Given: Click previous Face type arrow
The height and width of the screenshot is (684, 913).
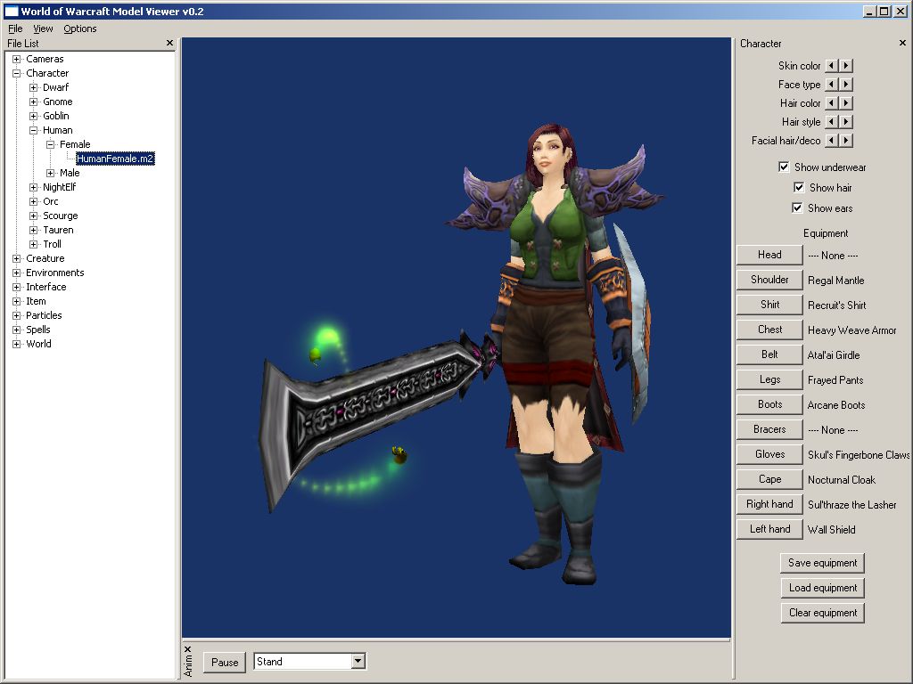Looking at the screenshot, I should pyautogui.click(x=832, y=85).
